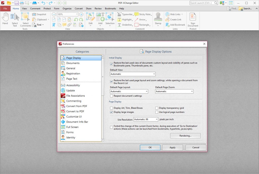This screenshot has height=174, width=259.
Task: Select the Typewriter tool
Action: [125, 14]
